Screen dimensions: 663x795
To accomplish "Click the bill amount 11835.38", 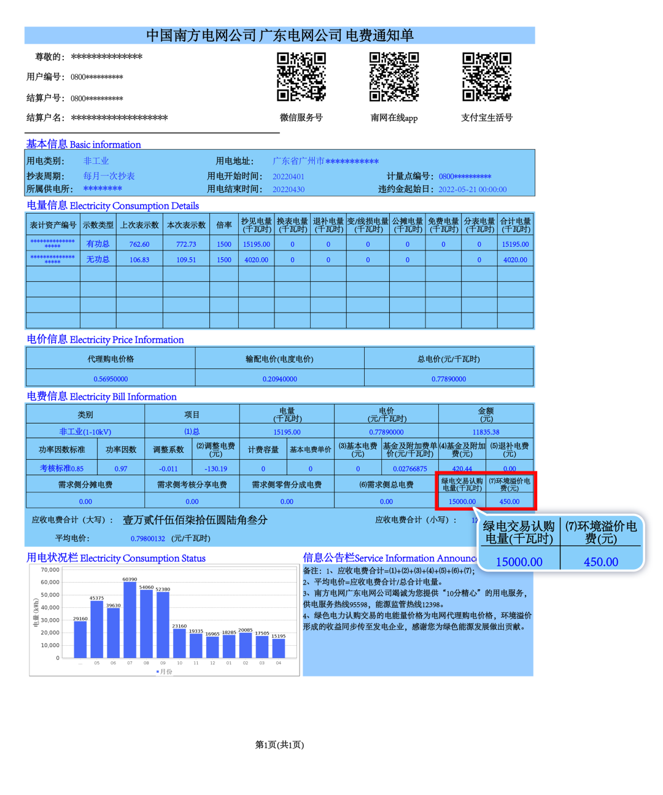I will (486, 432).
